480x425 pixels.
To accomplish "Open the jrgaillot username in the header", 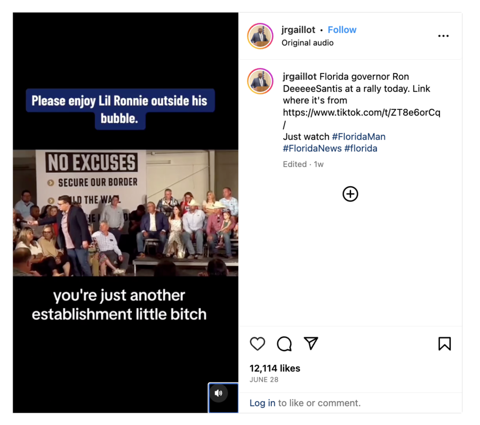I will coord(298,30).
